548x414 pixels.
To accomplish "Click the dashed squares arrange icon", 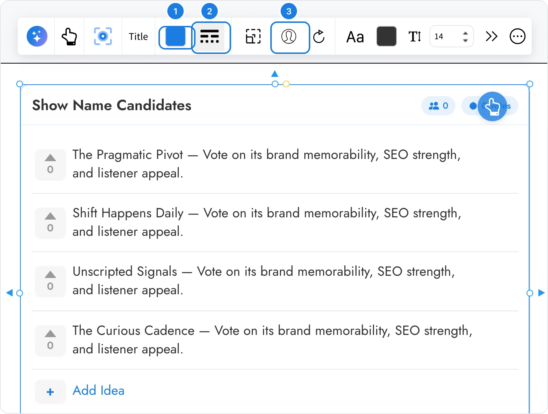I will (x=253, y=37).
